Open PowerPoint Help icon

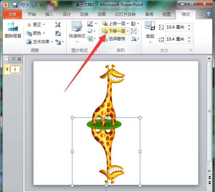tap(208, 14)
